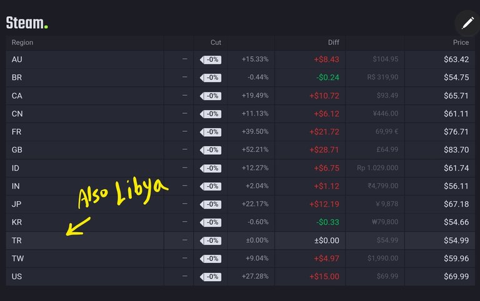Click the BR row -0% tag icon
The height and width of the screenshot is (301, 480).
(211, 77)
